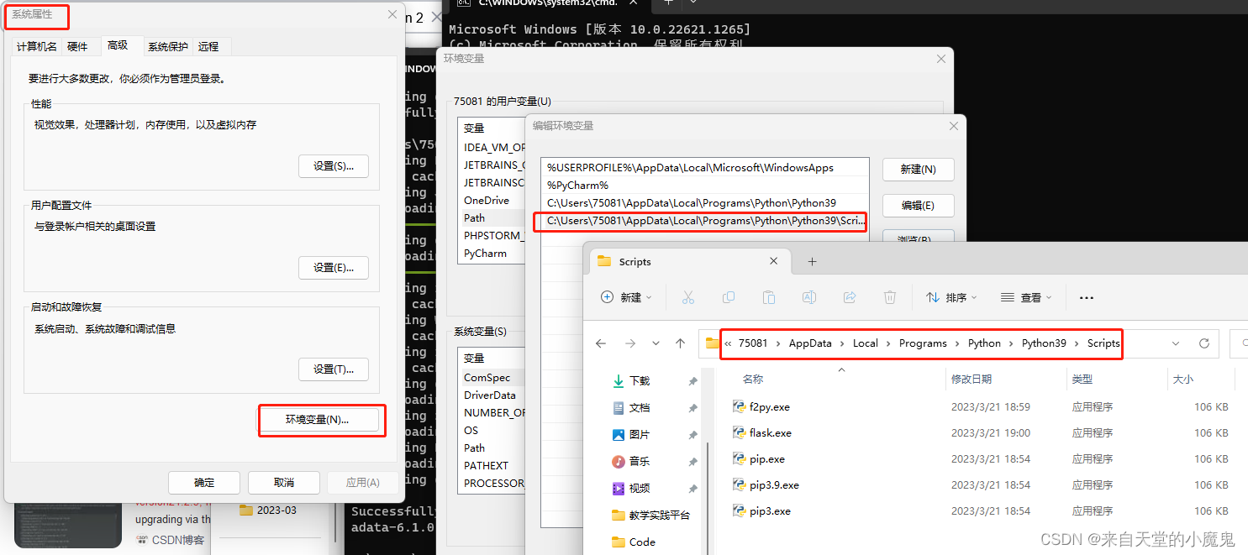Switch to the 计算机名 tab
The height and width of the screenshot is (555, 1248).
(x=36, y=46)
